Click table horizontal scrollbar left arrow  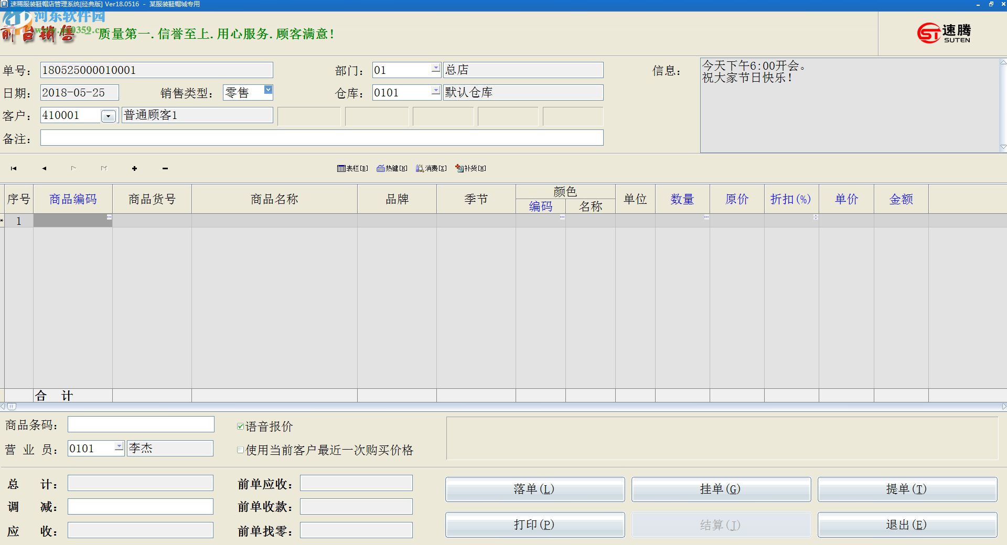3,406
